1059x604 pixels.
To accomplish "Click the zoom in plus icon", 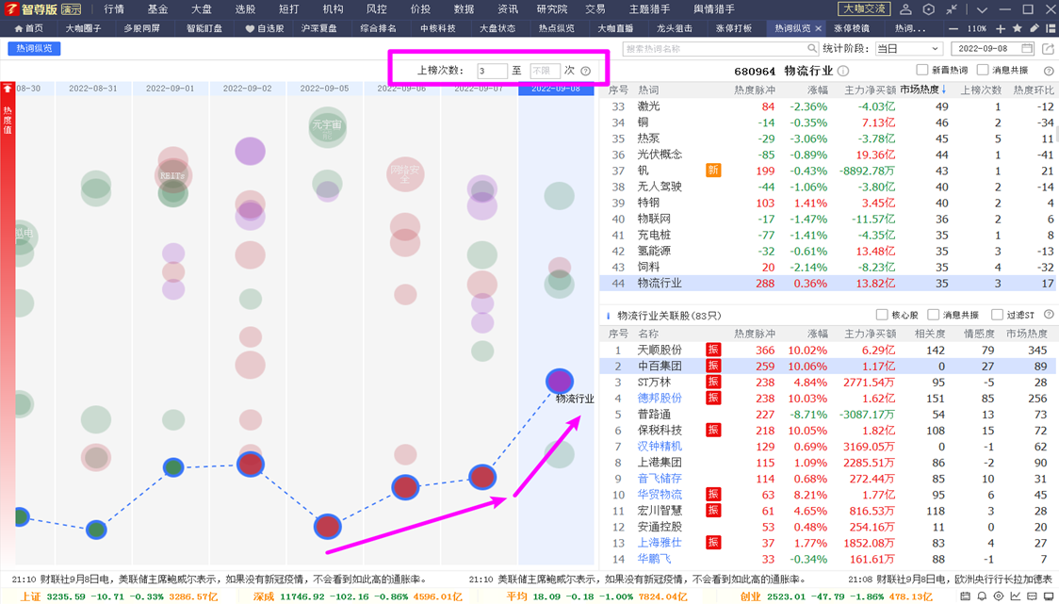I will pyautogui.click(x=1001, y=29).
